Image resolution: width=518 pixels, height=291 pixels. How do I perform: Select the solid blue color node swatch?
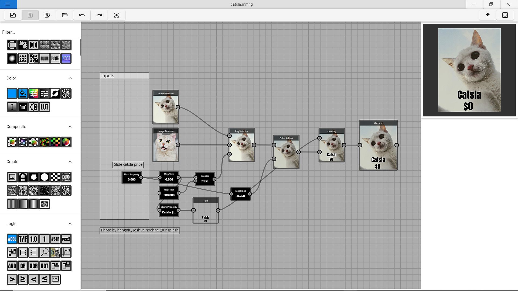pos(12,93)
